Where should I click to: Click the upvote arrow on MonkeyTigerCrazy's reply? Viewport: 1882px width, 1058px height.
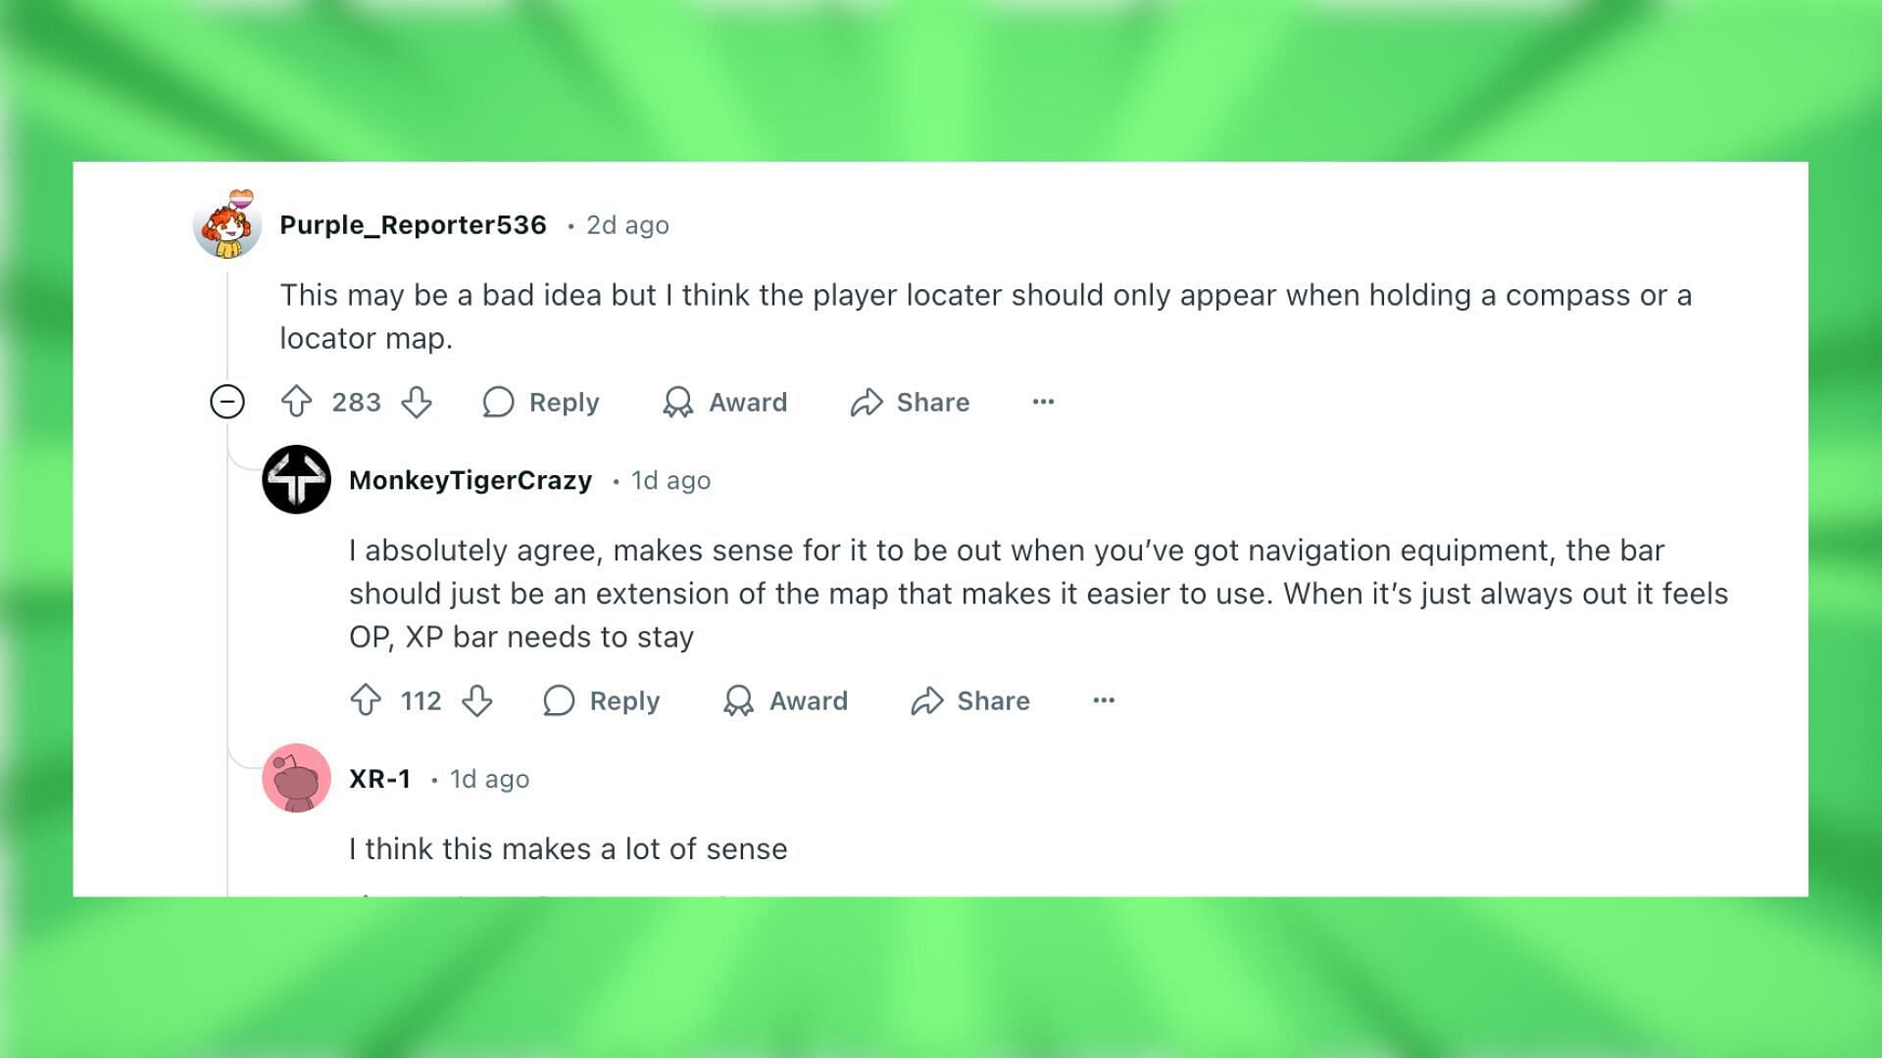point(366,698)
